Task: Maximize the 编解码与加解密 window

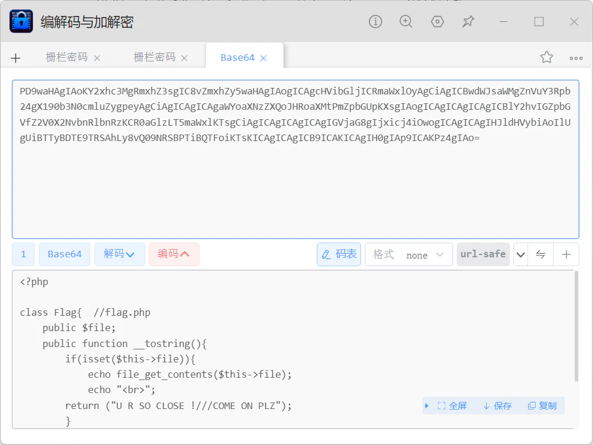Action: (x=539, y=22)
